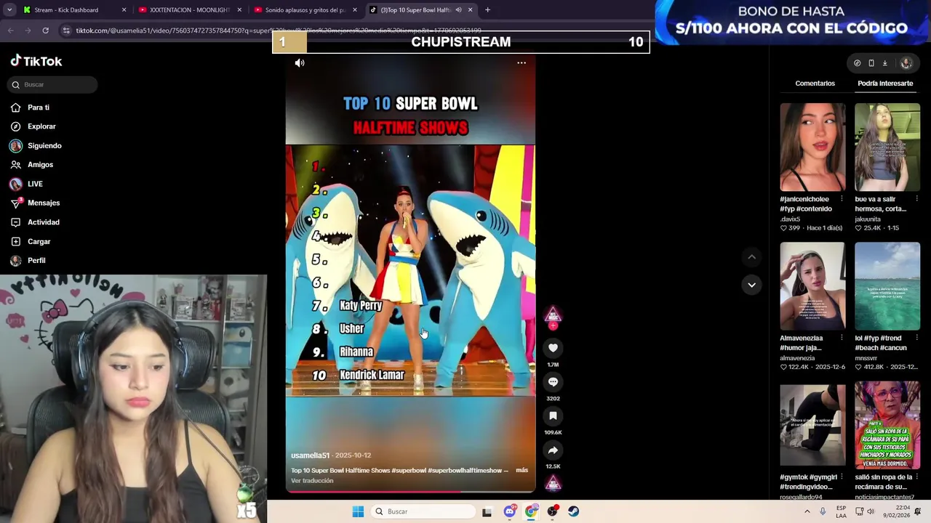Image resolution: width=931 pixels, height=523 pixels.
Task: Open OBS Studio from the taskbar
Action: point(553,511)
